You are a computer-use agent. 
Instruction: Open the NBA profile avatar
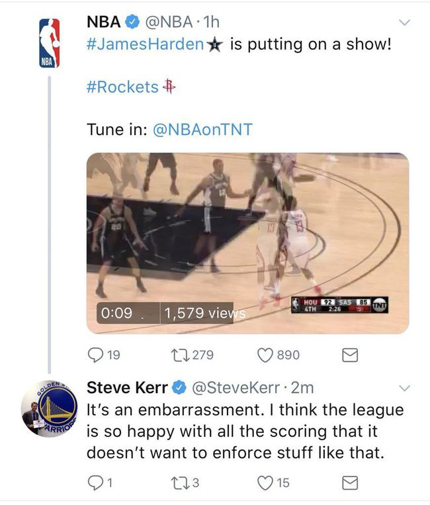pyautogui.click(x=50, y=43)
